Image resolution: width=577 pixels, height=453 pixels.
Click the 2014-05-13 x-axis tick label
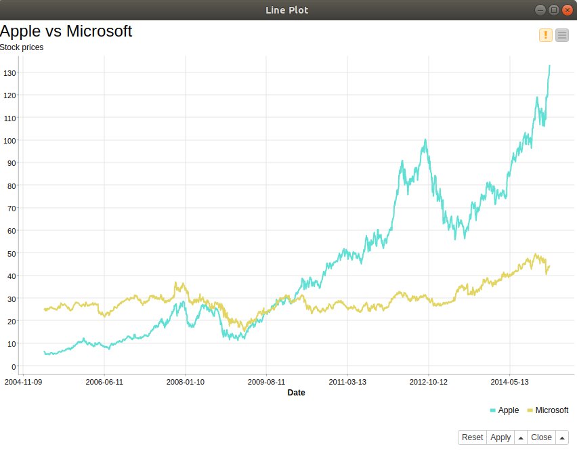[x=510, y=382]
